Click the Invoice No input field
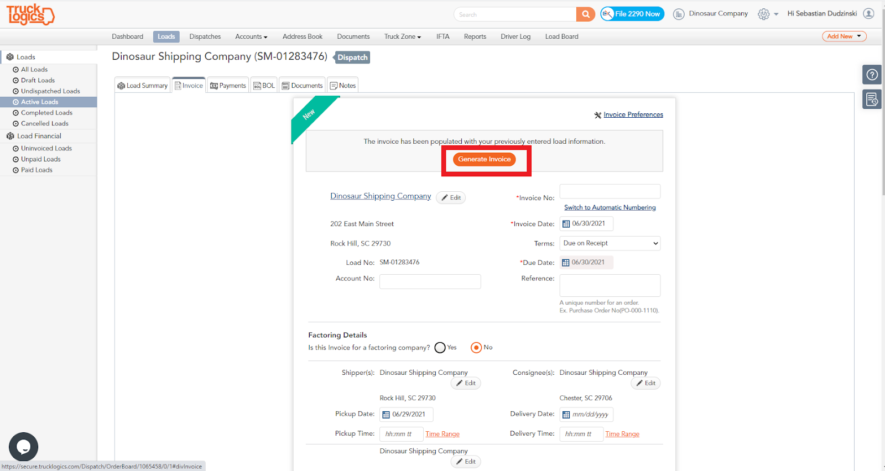Image resolution: width=885 pixels, height=471 pixels. point(610,191)
